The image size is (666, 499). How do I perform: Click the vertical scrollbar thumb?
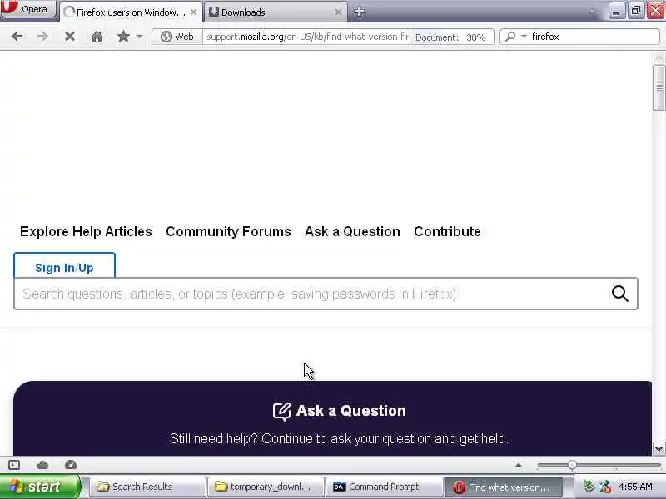coord(659,87)
